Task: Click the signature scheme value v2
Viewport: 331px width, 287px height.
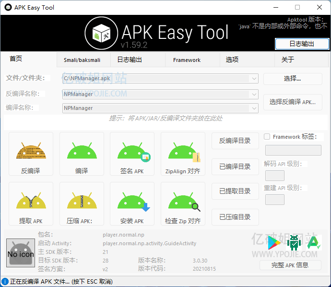Action: click(x=105, y=269)
